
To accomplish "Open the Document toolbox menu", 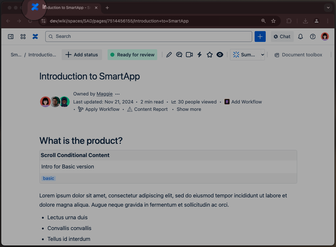I will click(x=298, y=55).
